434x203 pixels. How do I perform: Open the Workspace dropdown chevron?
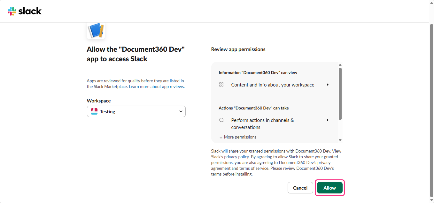(181, 111)
